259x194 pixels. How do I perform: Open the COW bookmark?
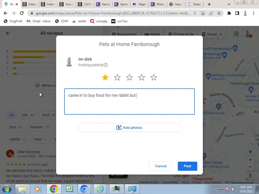62,21
